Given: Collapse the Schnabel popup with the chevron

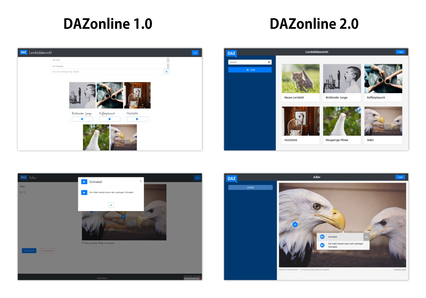Looking at the screenshot, I should pos(366,237).
